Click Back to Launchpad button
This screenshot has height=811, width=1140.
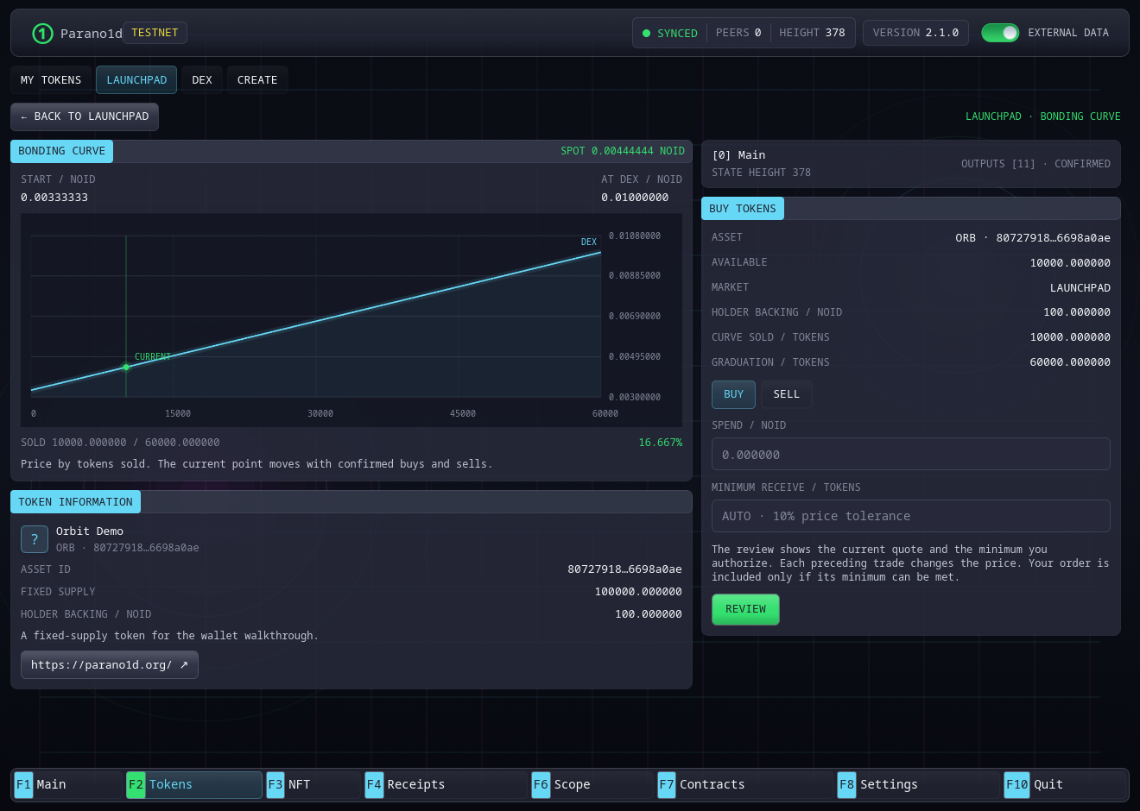[85, 116]
